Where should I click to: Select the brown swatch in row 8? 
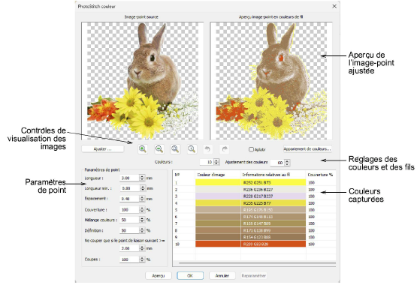[x=218, y=230]
